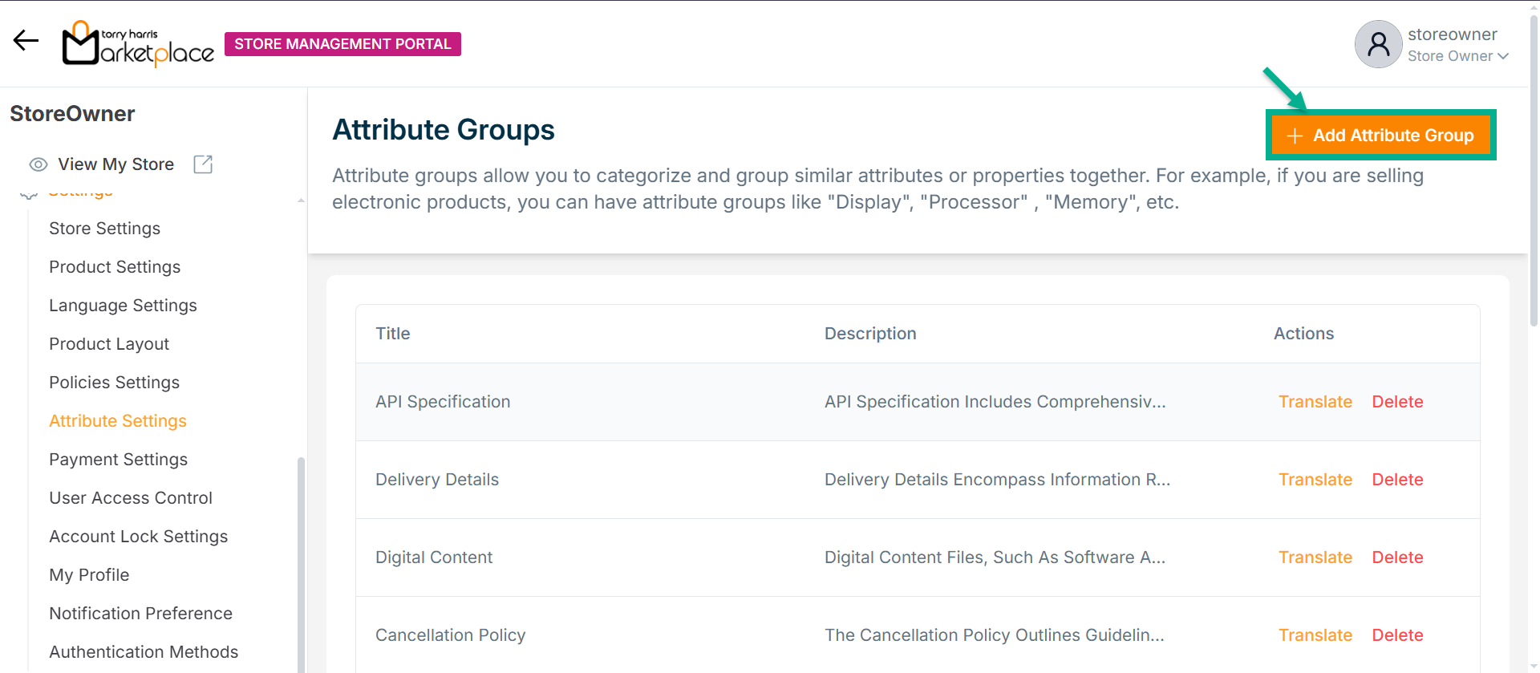1540x673 pixels.
Task: Click the back arrow icon
Action: coord(26,41)
